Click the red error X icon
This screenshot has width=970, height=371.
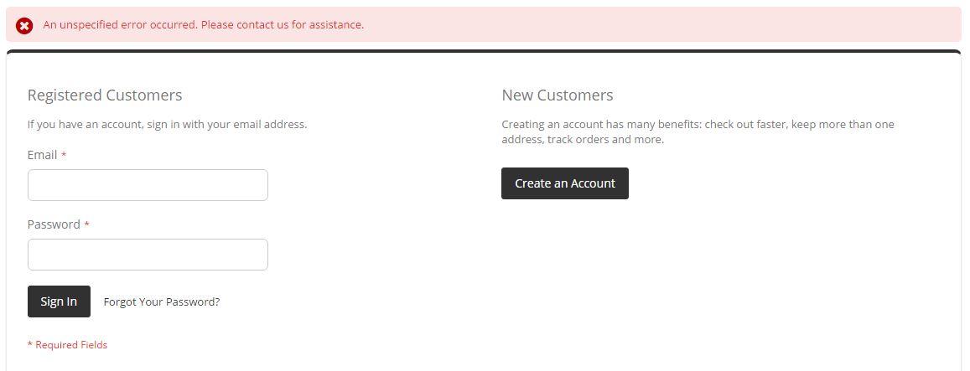click(24, 26)
